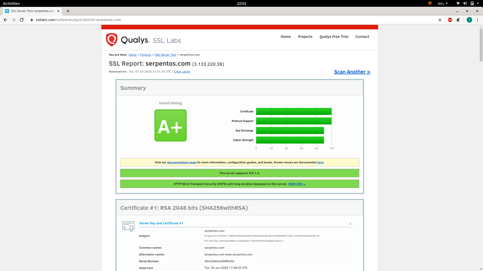Open the en keyboard layout dropdown
Viewport: 483px width, 271px height.
click(x=443, y=3)
